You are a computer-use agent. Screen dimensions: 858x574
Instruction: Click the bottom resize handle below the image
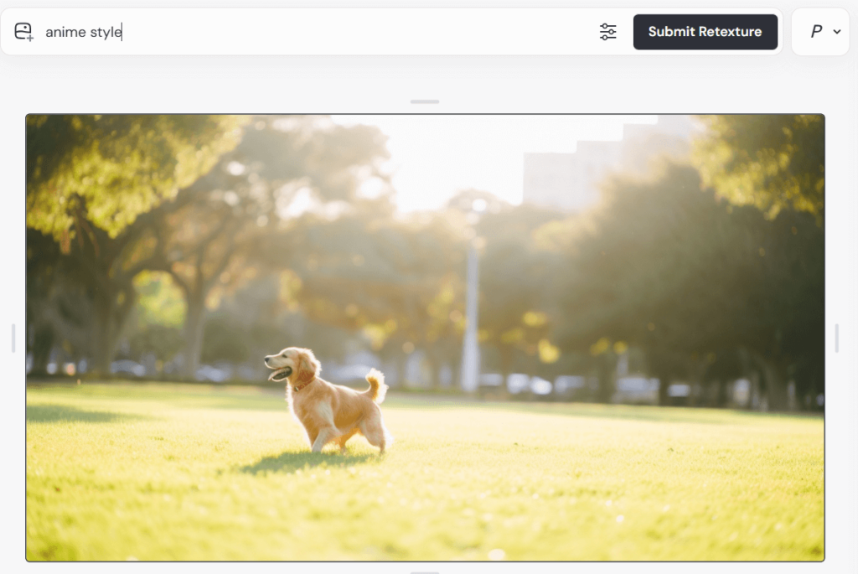(x=425, y=571)
